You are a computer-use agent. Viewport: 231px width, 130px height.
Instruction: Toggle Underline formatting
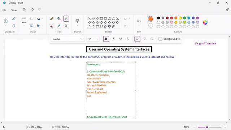[x=120, y=39]
